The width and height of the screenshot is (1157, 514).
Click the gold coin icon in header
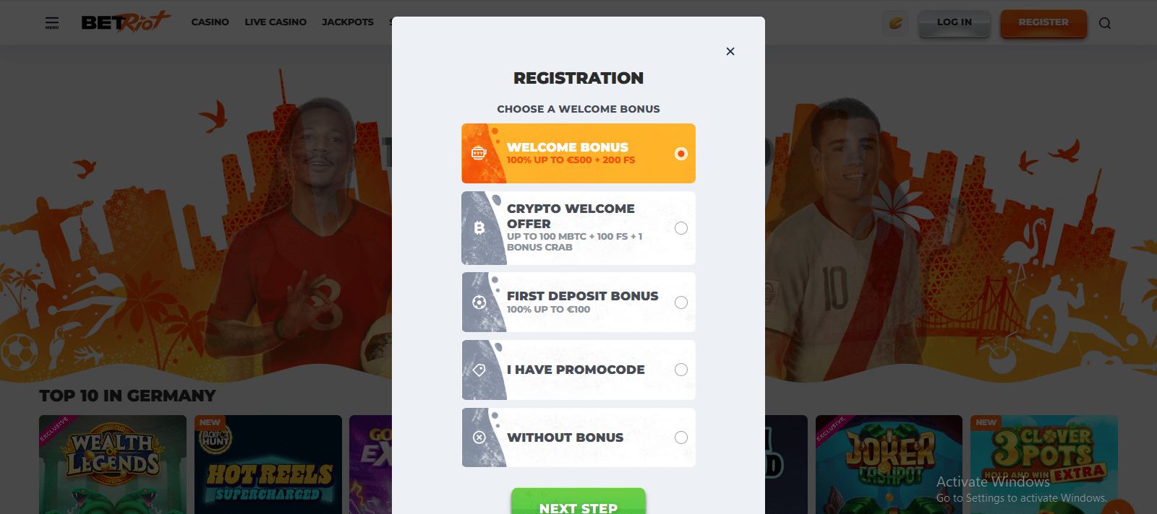[x=895, y=23]
